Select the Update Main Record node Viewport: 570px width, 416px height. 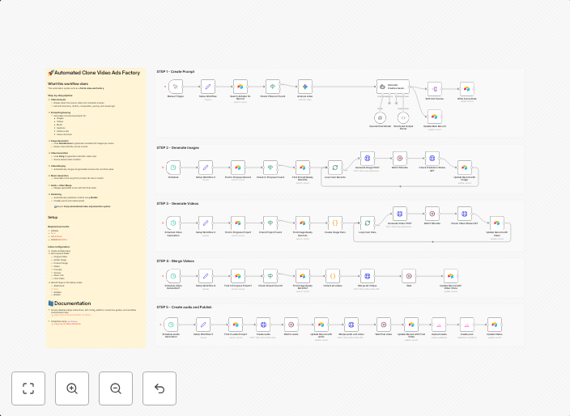(435, 117)
